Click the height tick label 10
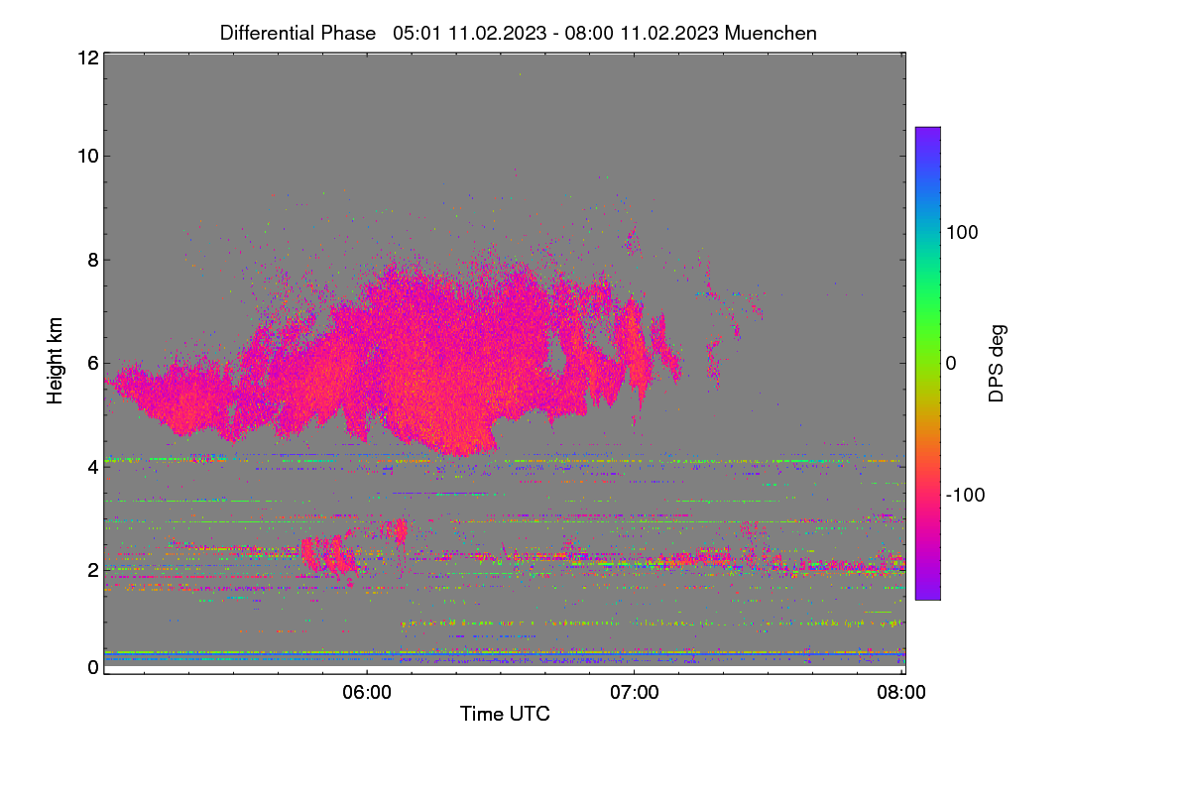The height and width of the screenshot is (793, 1190). tap(87, 157)
